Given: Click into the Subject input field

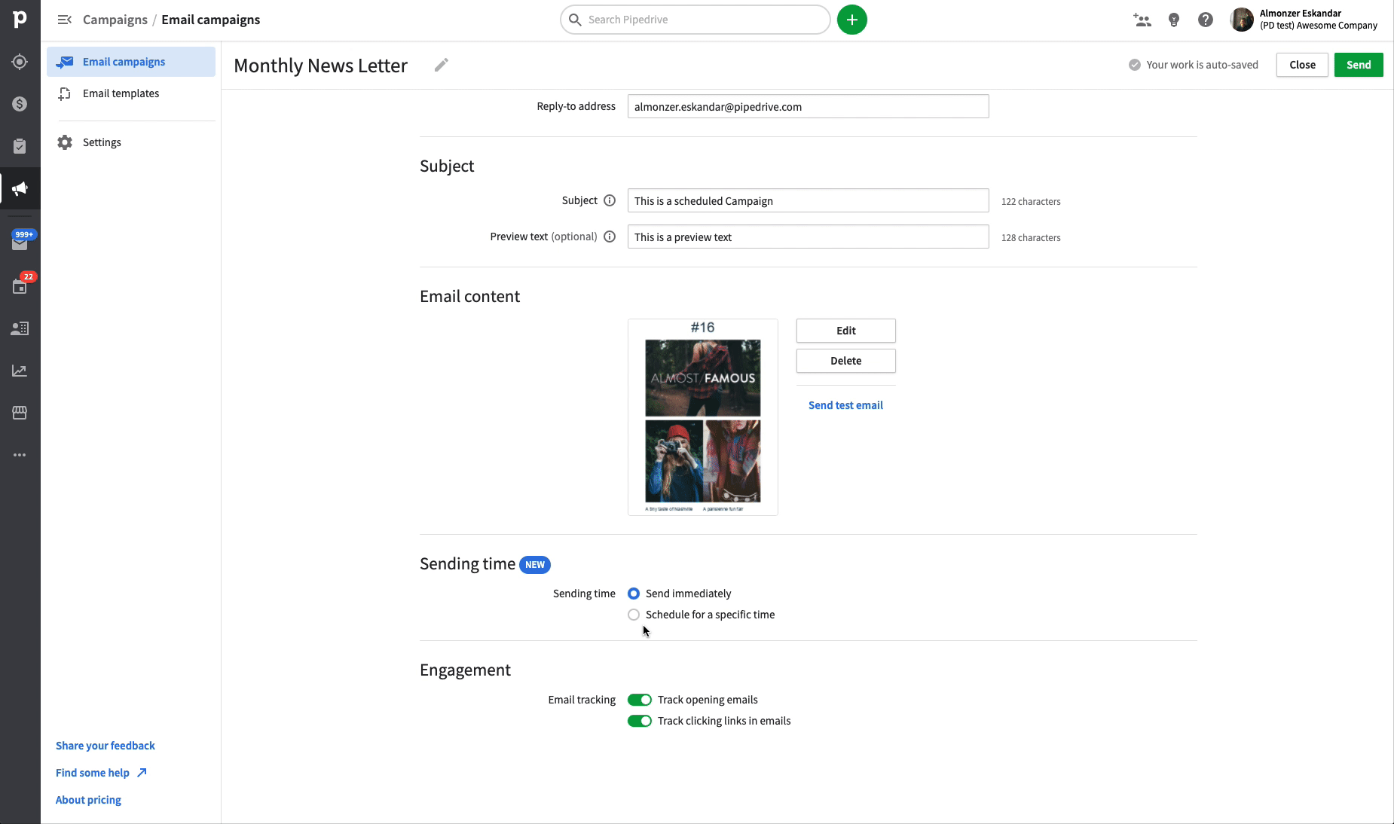Looking at the screenshot, I should [808, 200].
